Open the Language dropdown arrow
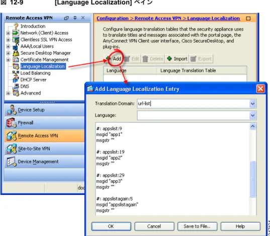 252,115
